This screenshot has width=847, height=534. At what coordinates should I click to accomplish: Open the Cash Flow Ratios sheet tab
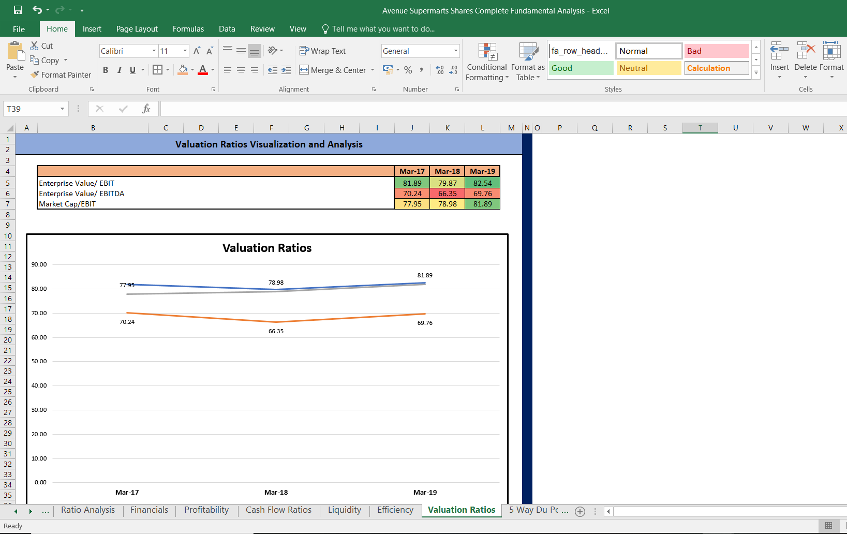[278, 510]
